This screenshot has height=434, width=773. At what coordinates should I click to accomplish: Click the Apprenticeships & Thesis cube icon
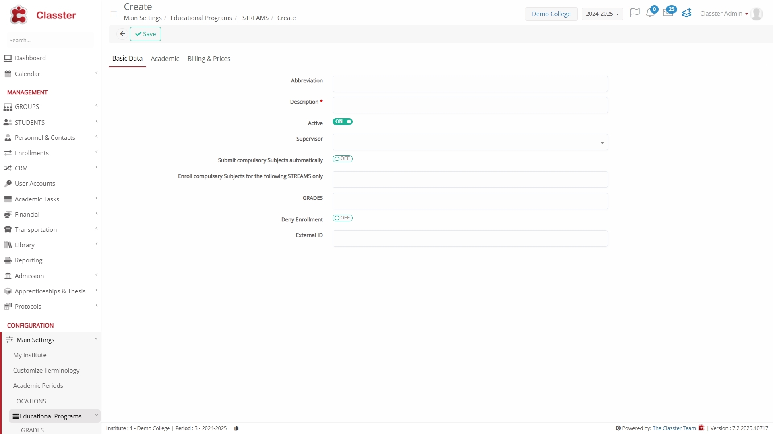point(8,291)
